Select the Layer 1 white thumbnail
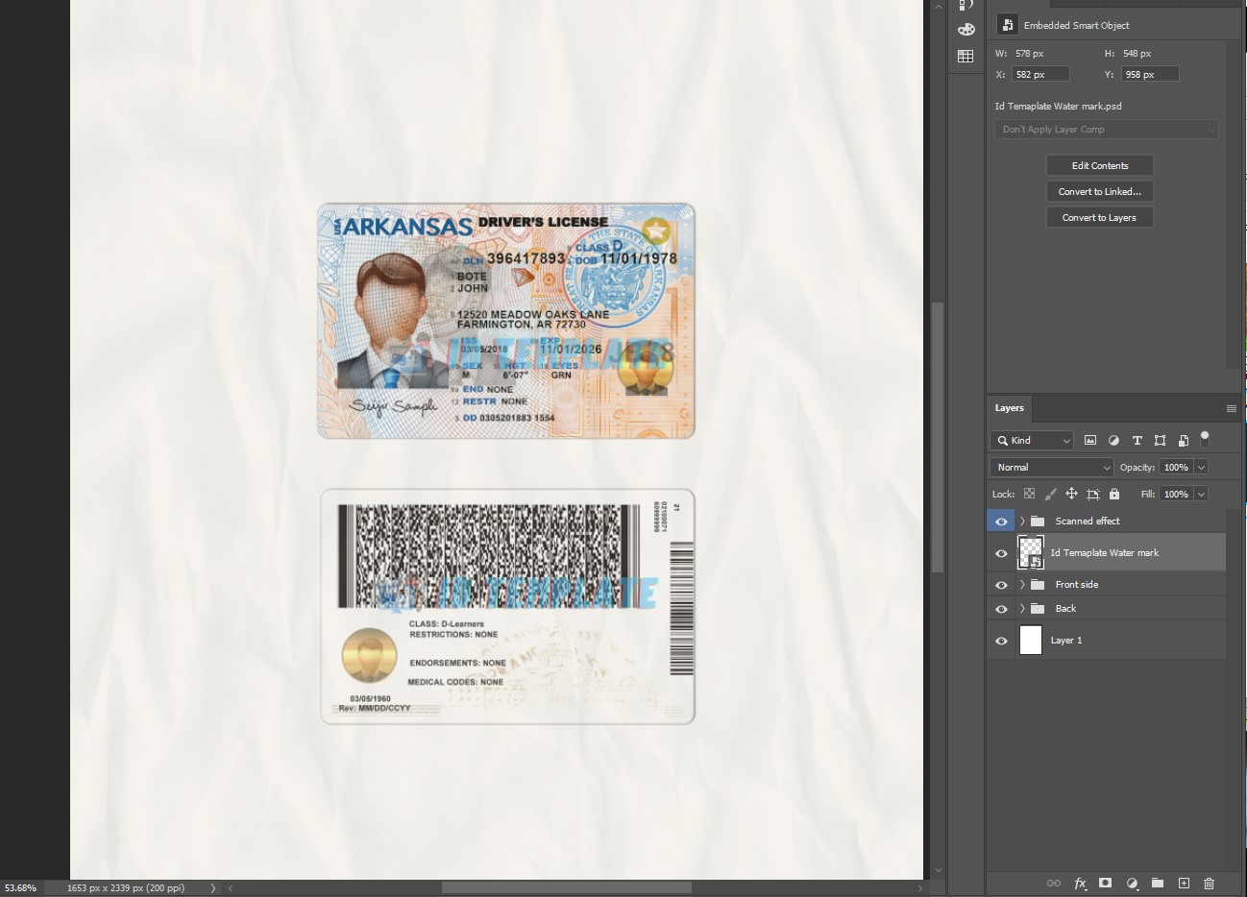This screenshot has height=897, width=1247. 1031,640
